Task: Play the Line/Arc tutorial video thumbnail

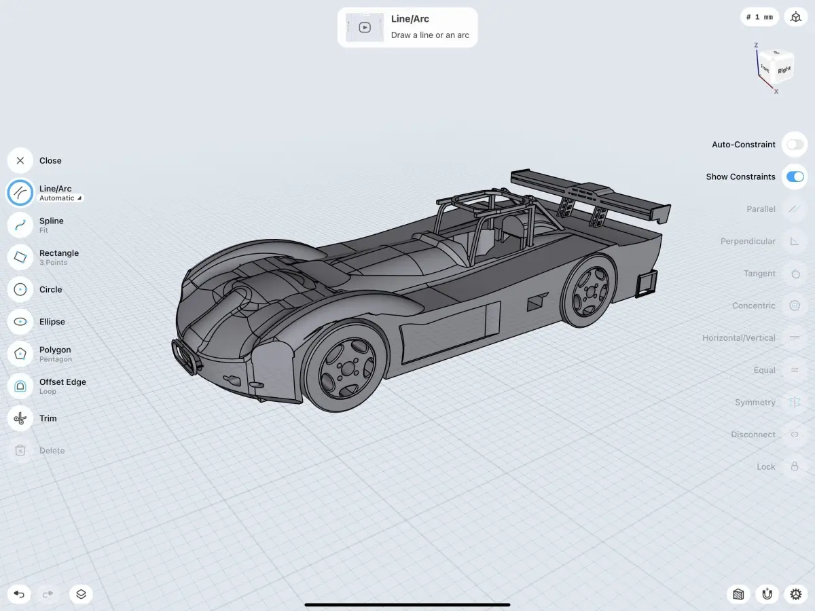Action: 365,27
